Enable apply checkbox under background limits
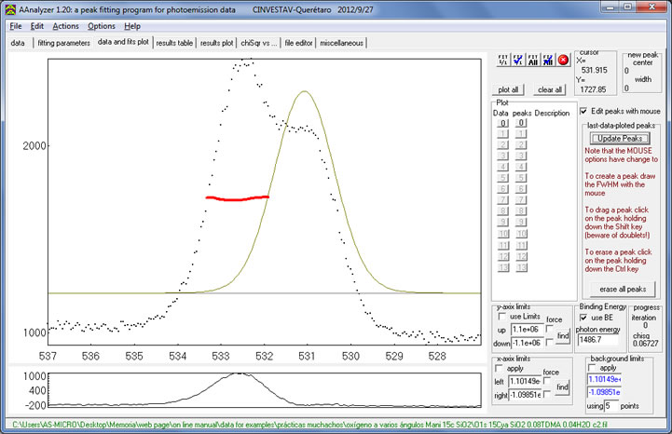 pyautogui.click(x=592, y=368)
